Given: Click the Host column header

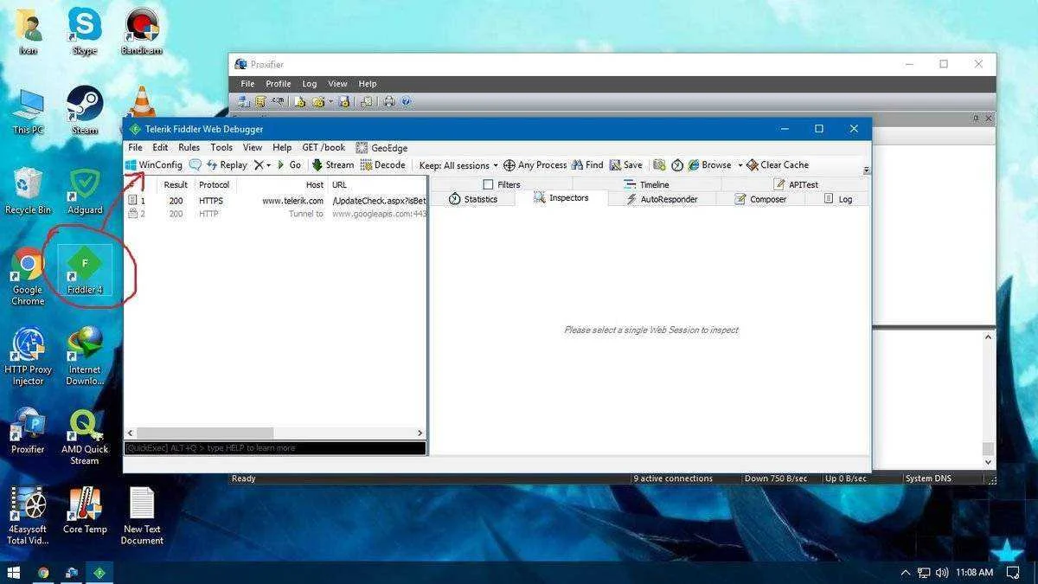Looking at the screenshot, I should click(x=282, y=184).
